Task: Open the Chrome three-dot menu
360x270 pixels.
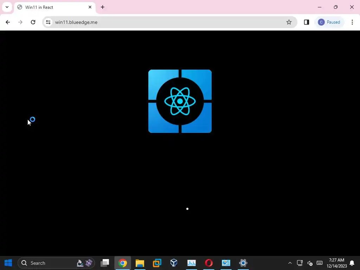Action: click(x=352, y=22)
